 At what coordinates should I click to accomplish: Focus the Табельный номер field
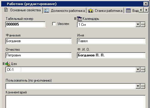[25, 24]
